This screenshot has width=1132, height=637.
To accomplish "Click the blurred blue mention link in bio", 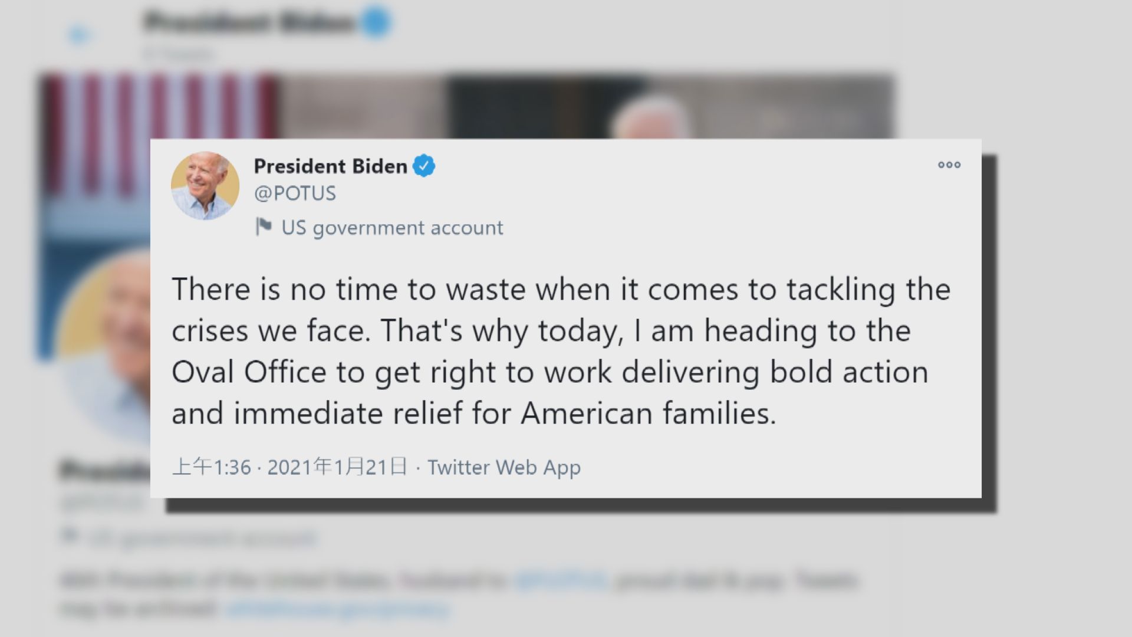I will [560, 580].
